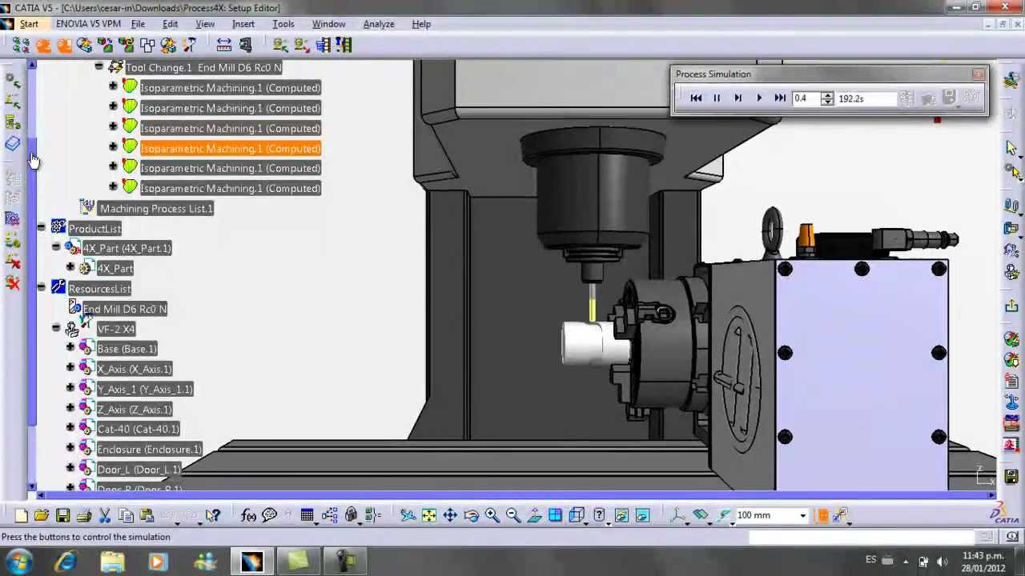1025x576 pixels.
Task: Open the File menu
Action: 138,24
